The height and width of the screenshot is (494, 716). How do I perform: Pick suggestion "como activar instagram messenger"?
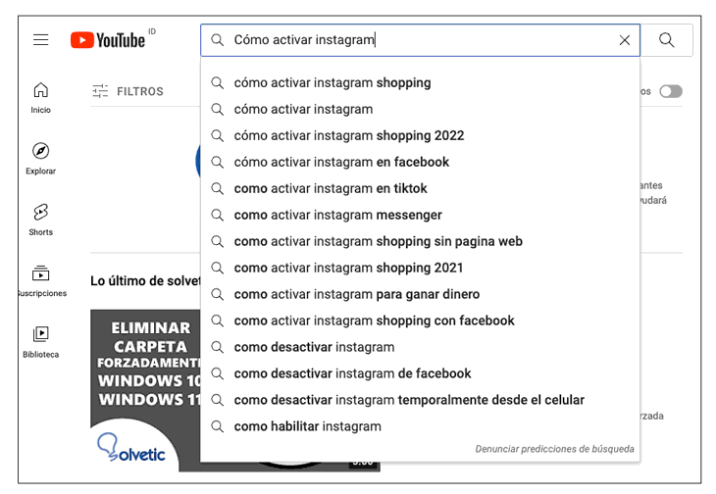coord(337,216)
